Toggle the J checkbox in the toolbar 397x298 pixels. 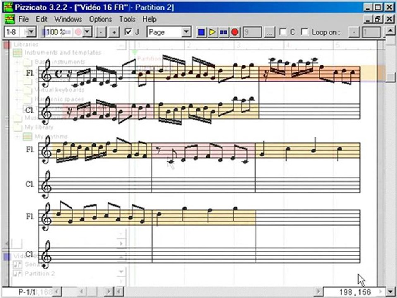[128, 32]
